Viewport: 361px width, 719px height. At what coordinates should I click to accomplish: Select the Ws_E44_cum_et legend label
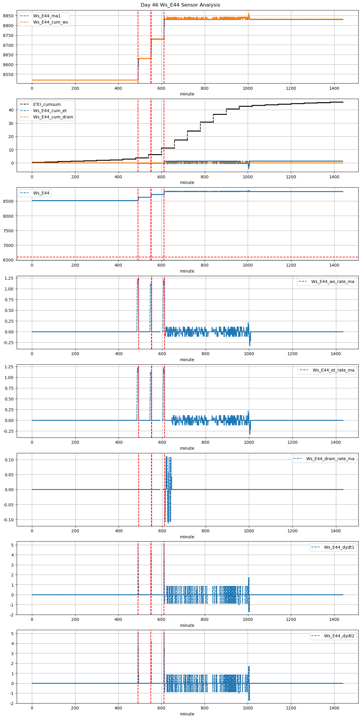point(50,111)
